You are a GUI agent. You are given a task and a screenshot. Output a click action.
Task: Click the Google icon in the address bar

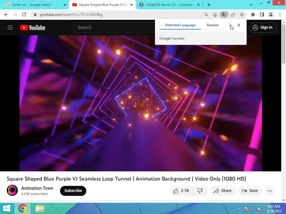(x=206, y=14)
